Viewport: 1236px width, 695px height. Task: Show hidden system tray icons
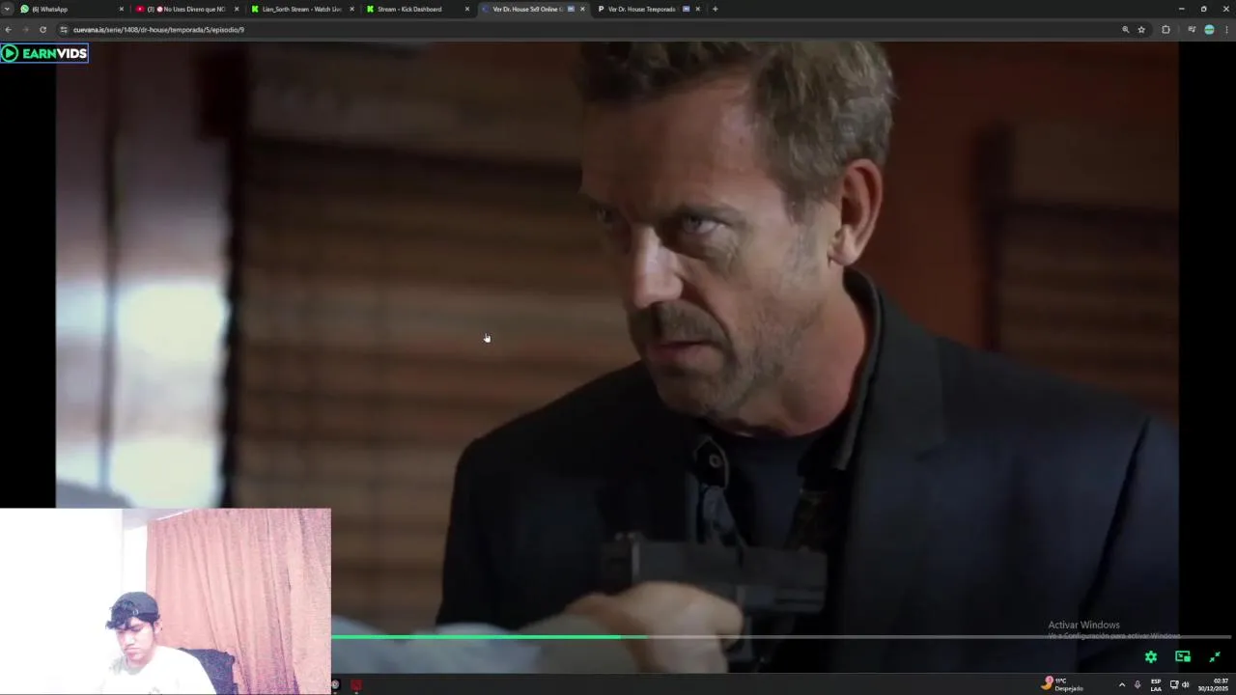(x=1121, y=684)
